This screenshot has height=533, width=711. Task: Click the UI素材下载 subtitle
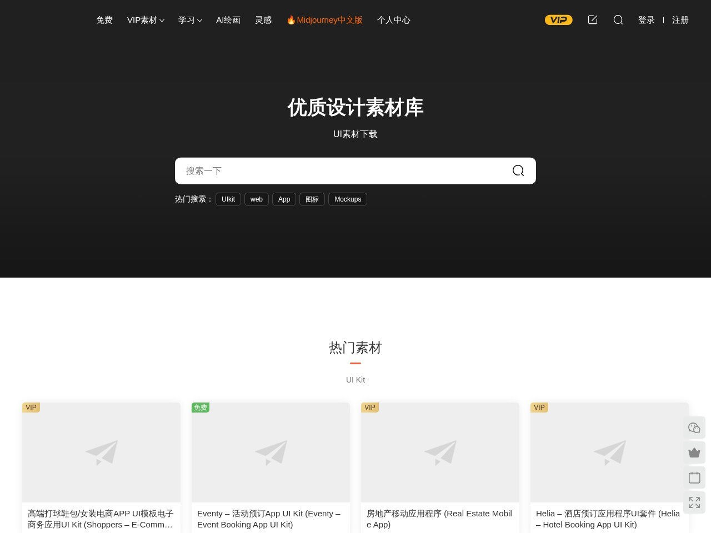tap(355, 134)
